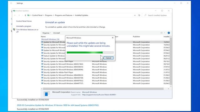Collapse the Microsoft Windows (16) group

pos(50,39)
